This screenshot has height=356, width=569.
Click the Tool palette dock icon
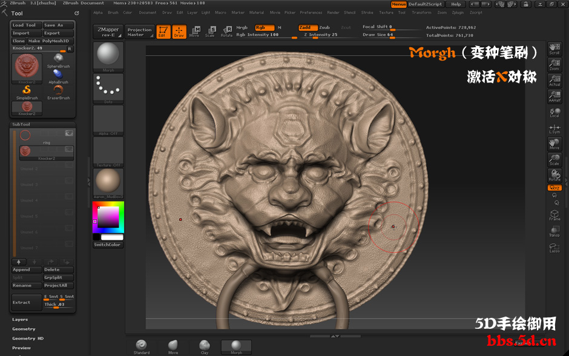pos(76,13)
